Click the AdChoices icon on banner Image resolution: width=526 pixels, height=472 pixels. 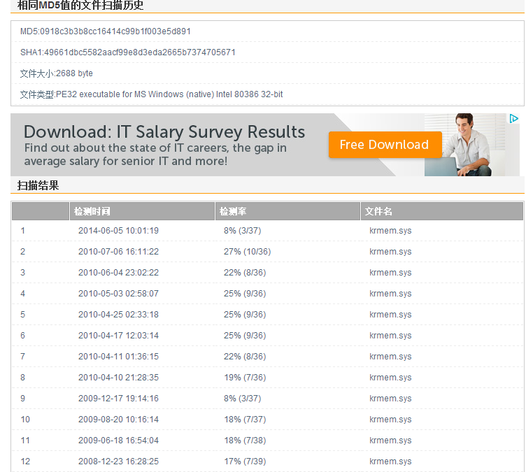[513, 118]
